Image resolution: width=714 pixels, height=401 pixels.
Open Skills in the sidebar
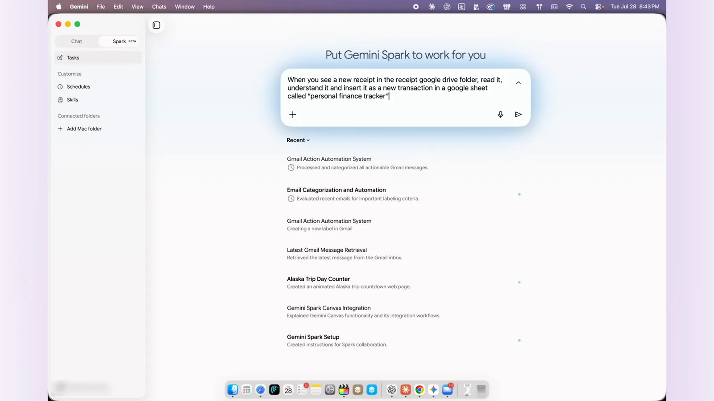pyautogui.click(x=98, y=100)
